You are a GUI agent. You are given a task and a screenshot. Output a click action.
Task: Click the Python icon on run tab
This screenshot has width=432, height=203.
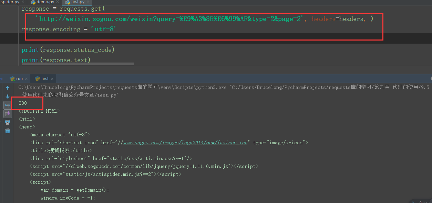(x=12, y=79)
